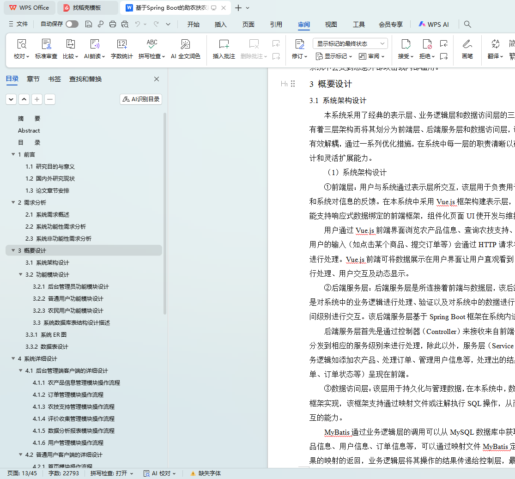
Task: Click 插入批注 to insert a comment
Action: pyautogui.click(x=224, y=44)
